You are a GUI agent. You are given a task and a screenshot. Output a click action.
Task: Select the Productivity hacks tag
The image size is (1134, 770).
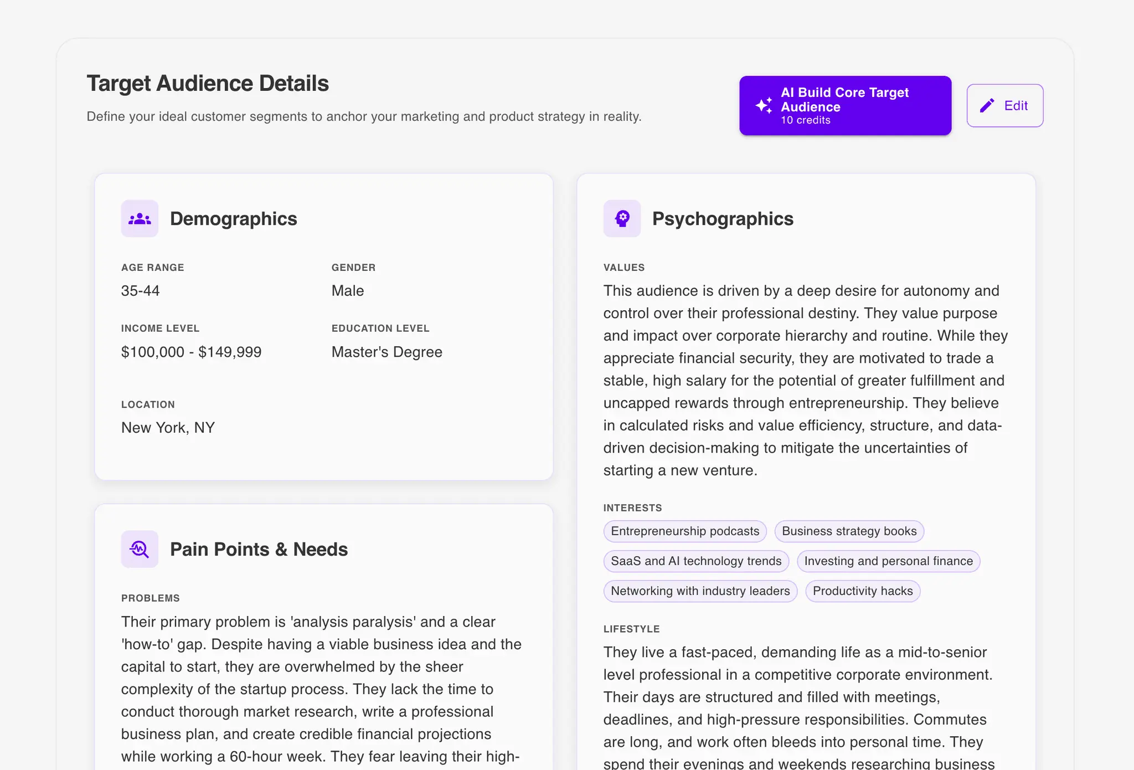tap(863, 591)
